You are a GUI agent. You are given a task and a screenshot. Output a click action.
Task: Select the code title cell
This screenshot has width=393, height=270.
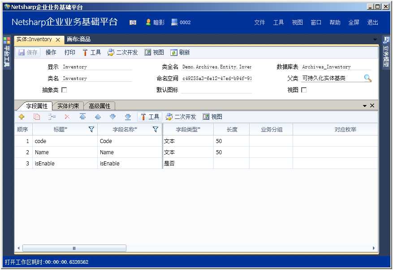click(65, 141)
